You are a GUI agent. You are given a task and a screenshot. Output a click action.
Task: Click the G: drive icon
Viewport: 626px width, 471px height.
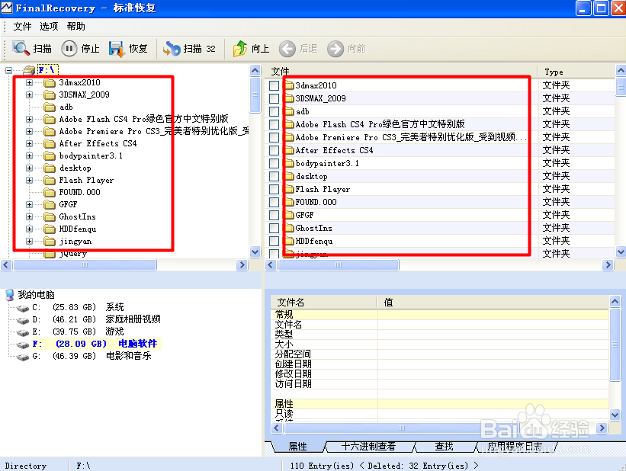23,357
